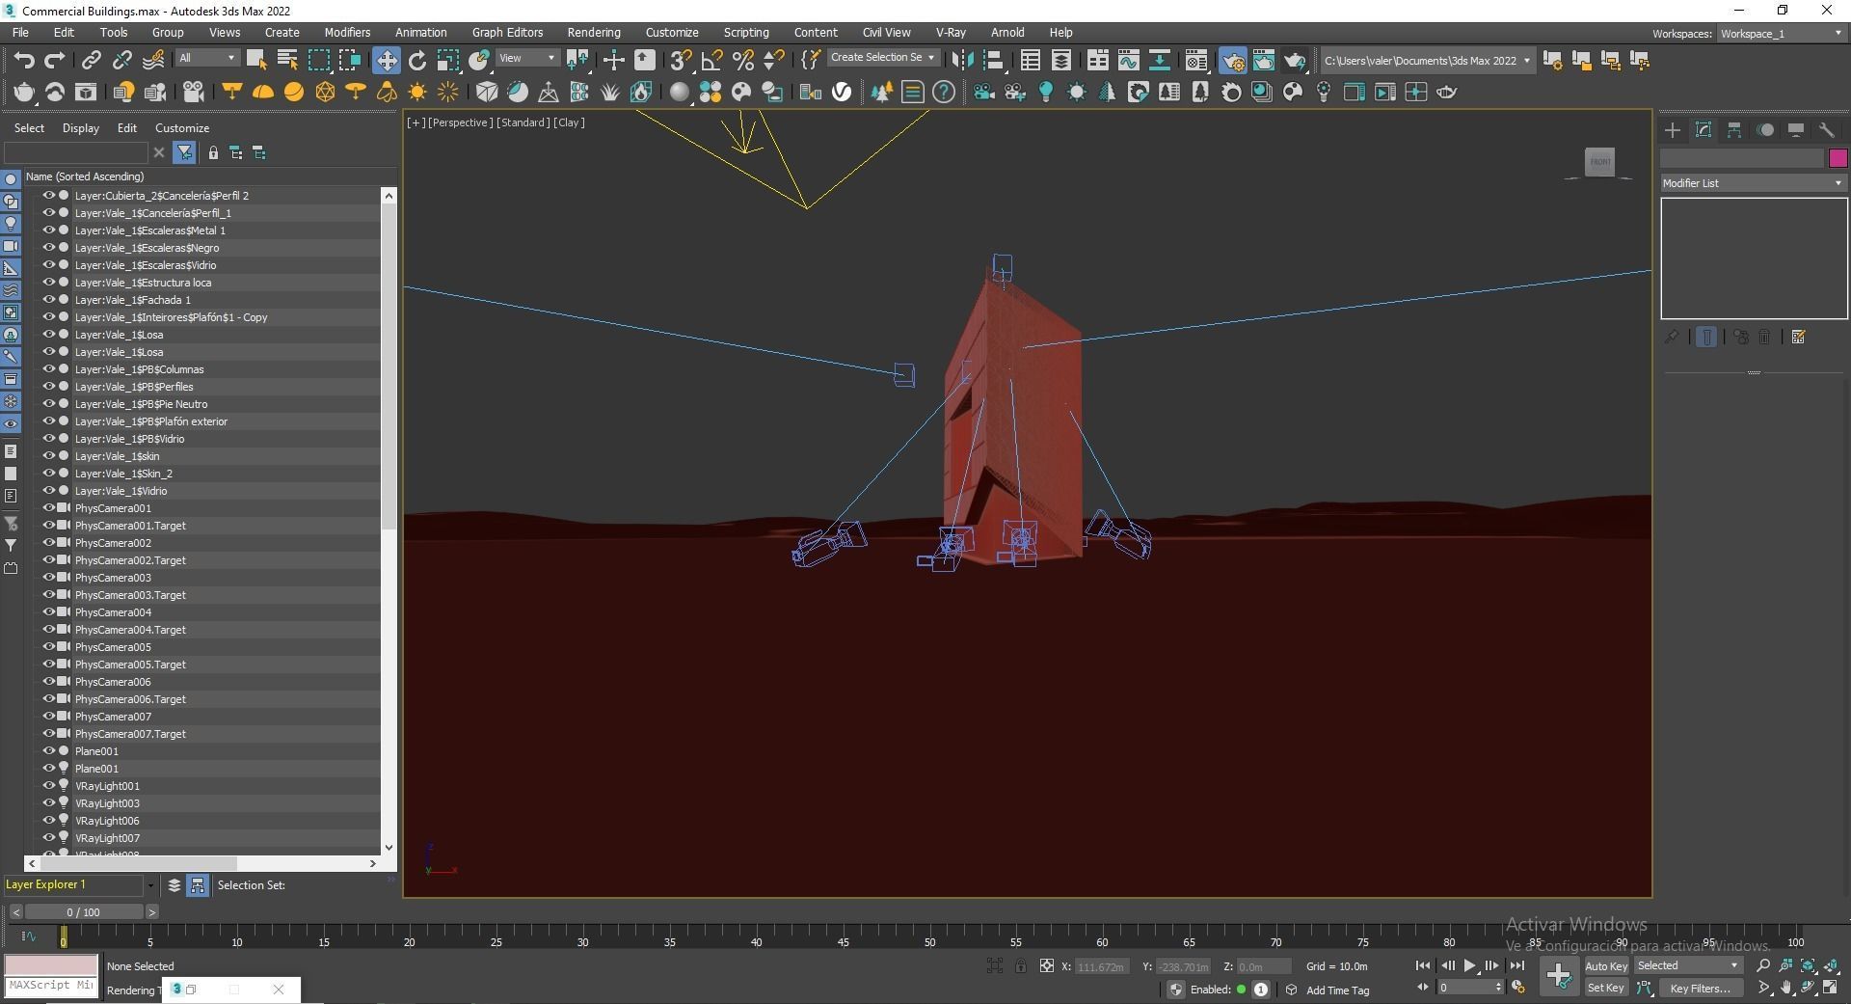This screenshot has width=1851, height=1004.
Task: Click the Zoom Extents All icon
Action: 1830,965
